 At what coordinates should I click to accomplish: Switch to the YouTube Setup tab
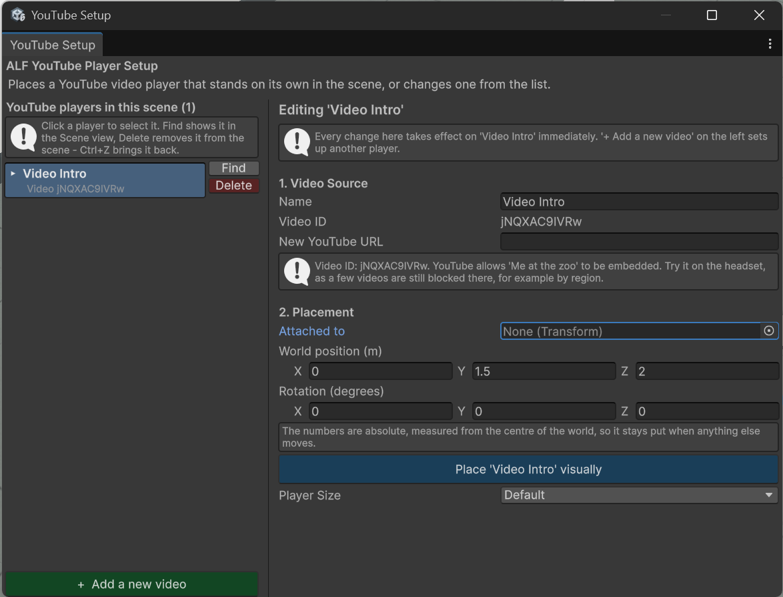pos(53,45)
